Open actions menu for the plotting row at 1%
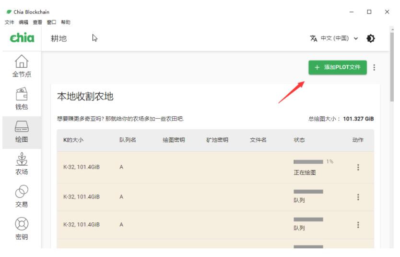 pyautogui.click(x=358, y=167)
